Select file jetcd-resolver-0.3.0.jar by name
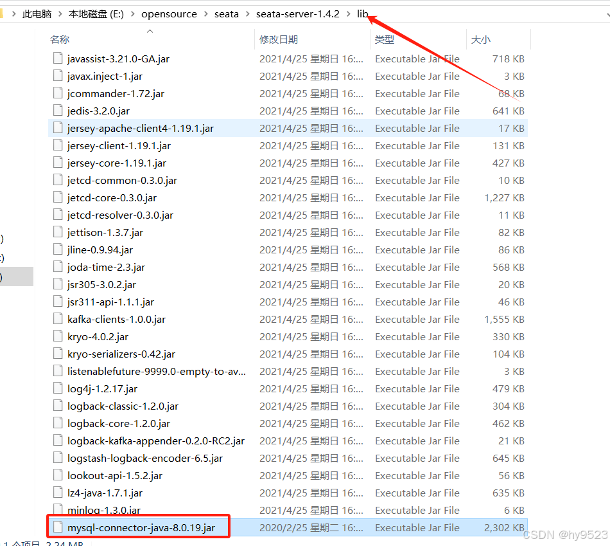The width and height of the screenshot is (610, 546). 120,215
